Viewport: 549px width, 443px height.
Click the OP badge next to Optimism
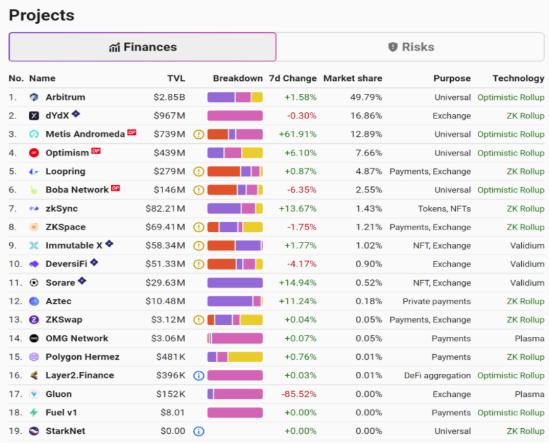[x=96, y=151]
